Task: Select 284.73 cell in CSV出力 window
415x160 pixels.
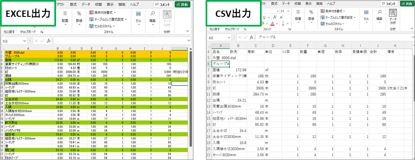Action: [255, 94]
